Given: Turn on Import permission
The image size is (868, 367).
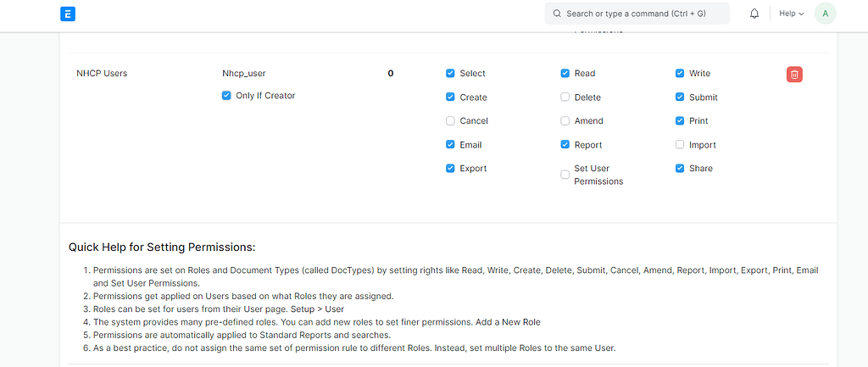Looking at the screenshot, I should 680,145.
